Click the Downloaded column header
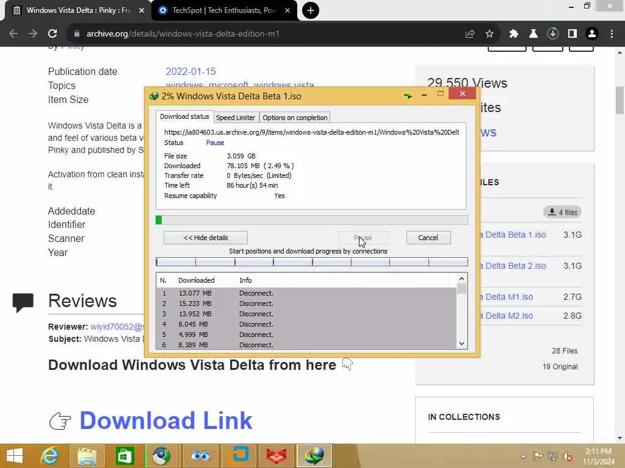The image size is (625, 468). tap(197, 280)
